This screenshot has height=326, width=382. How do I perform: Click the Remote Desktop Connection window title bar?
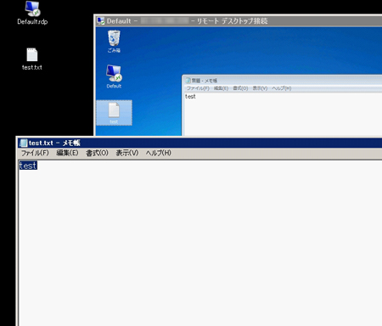[x=239, y=21]
